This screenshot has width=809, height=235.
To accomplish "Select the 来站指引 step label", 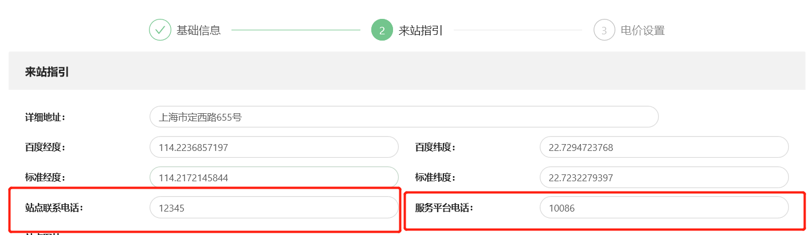I will point(421,30).
